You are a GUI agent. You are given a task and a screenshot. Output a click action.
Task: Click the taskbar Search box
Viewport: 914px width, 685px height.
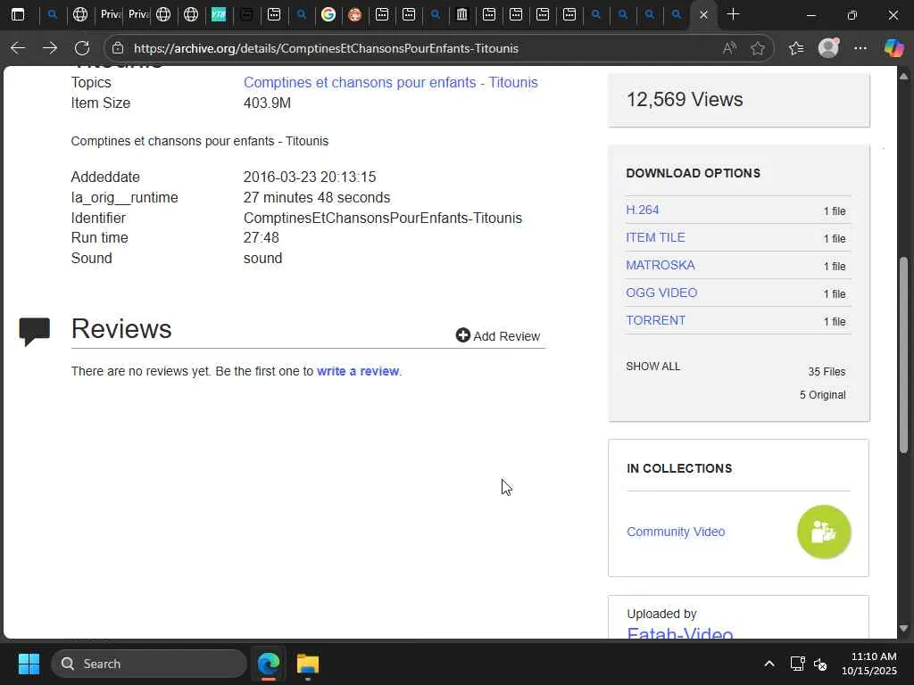[149, 664]
